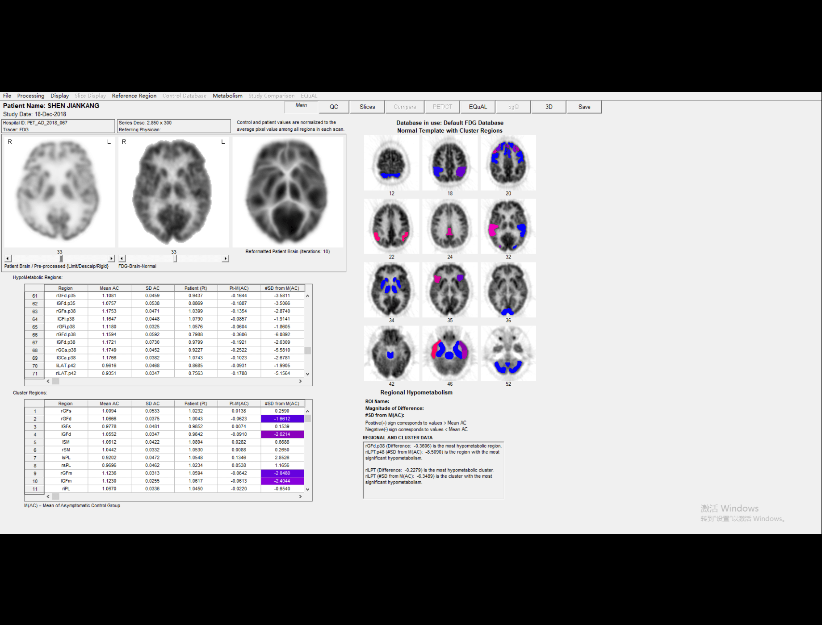Image resolution: width=822 pixels, height=625 pixels.
Task: Open the QC view
Action: point(334,107)
